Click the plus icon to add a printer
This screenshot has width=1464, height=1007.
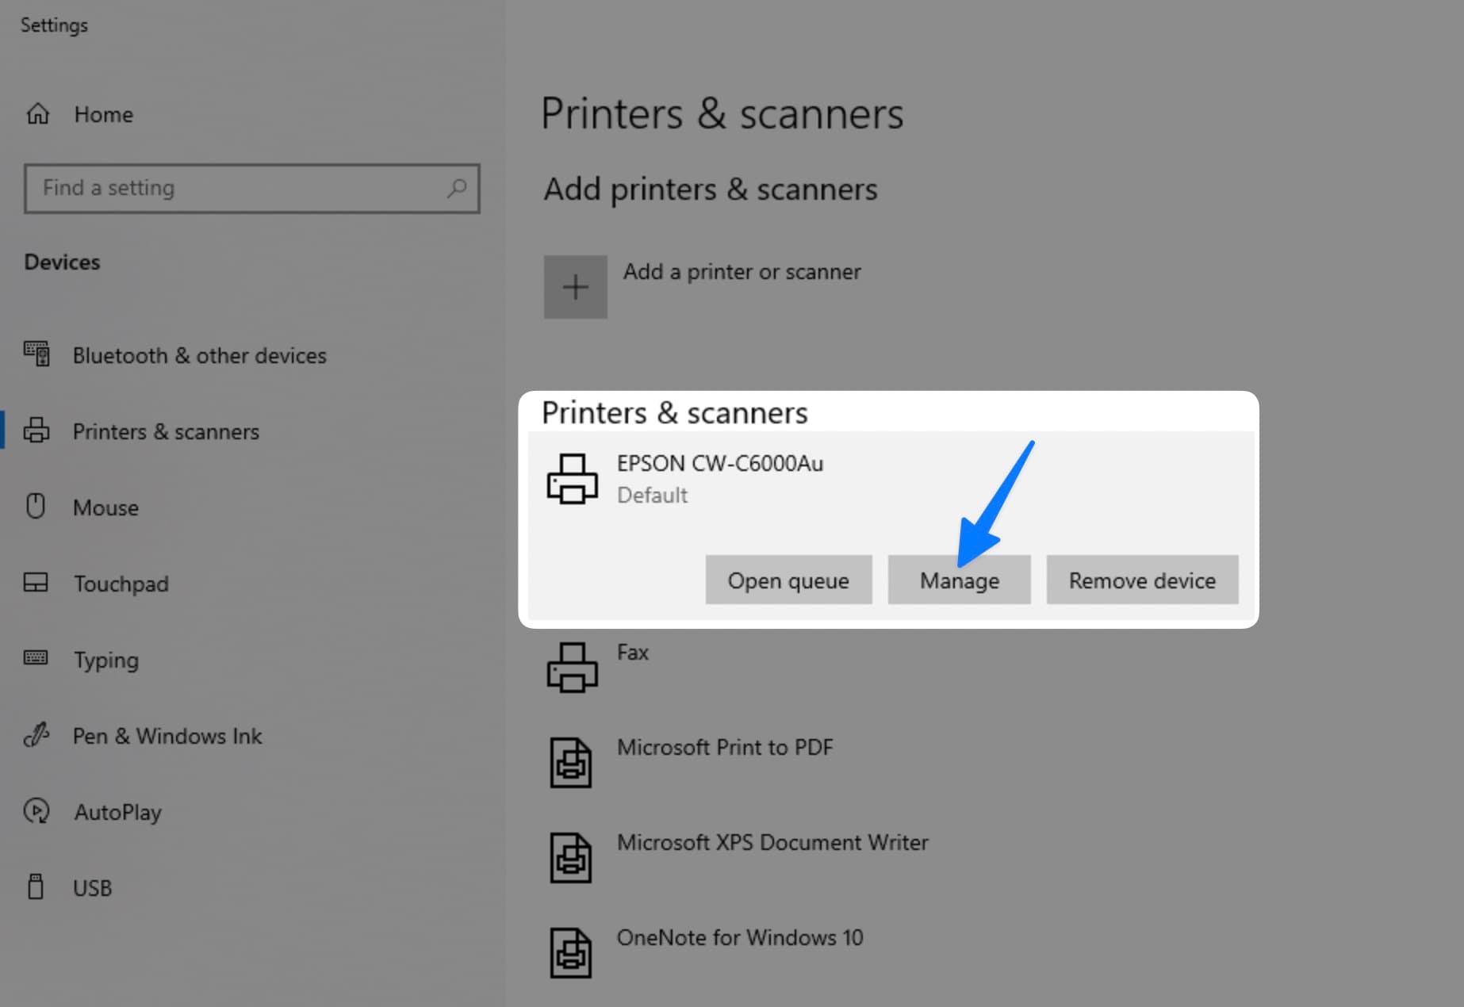[575, 286]
